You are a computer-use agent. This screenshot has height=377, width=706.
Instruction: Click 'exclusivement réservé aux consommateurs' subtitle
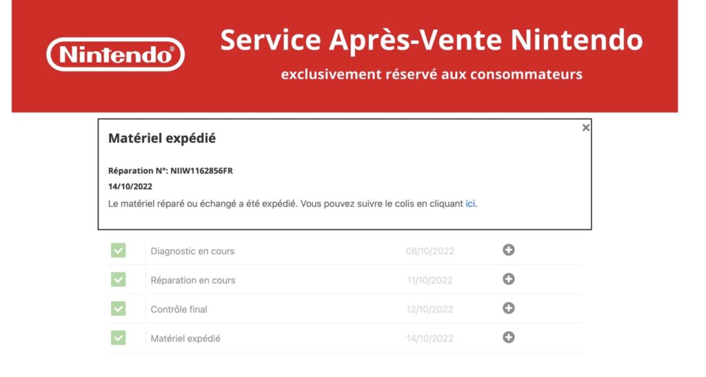(x=432, y=74)
